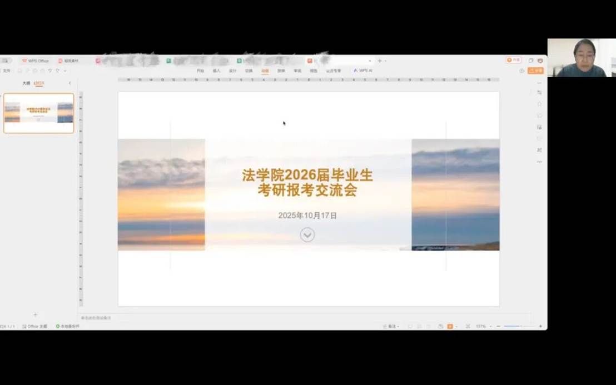Expand the quick access toolbar dropdown
616x385 pixels.
coord(65,71)
